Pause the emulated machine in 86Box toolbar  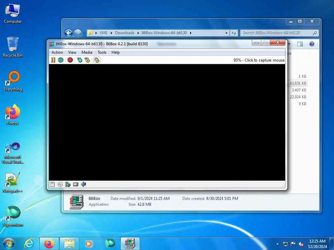click(x=53, y=60)
